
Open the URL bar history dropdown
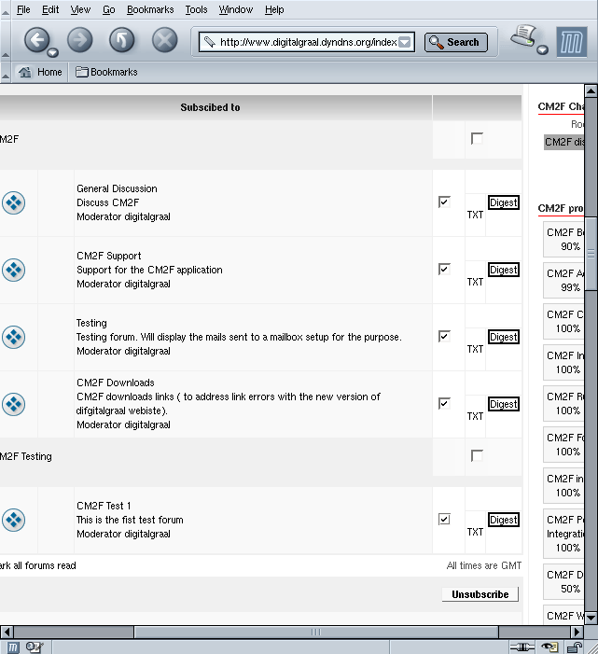405,42
